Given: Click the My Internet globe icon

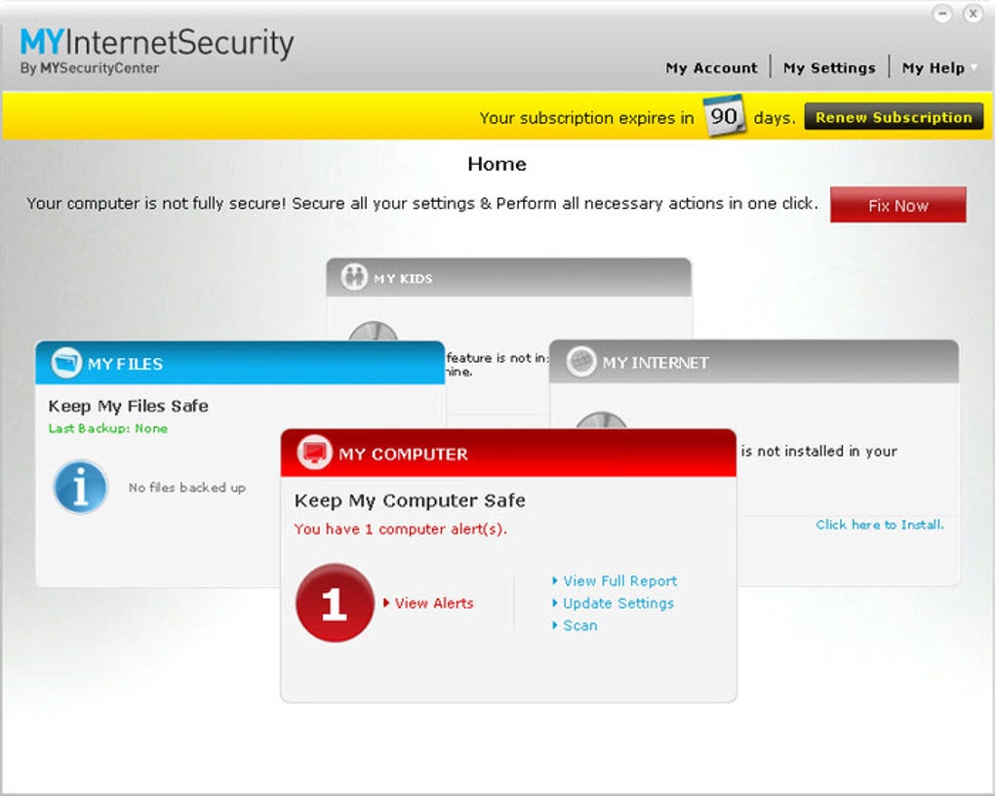Looking at the screenshot, I should click(580, 362).
